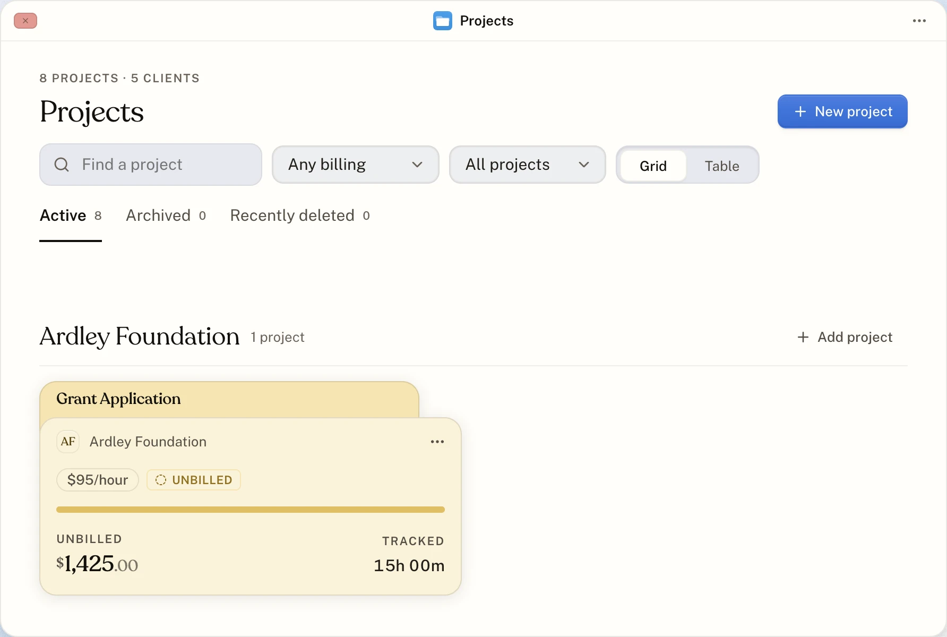Focus the Find a project search field
Image resolution: width=947 pixels, height=637 pixels.
click(151, 165)
